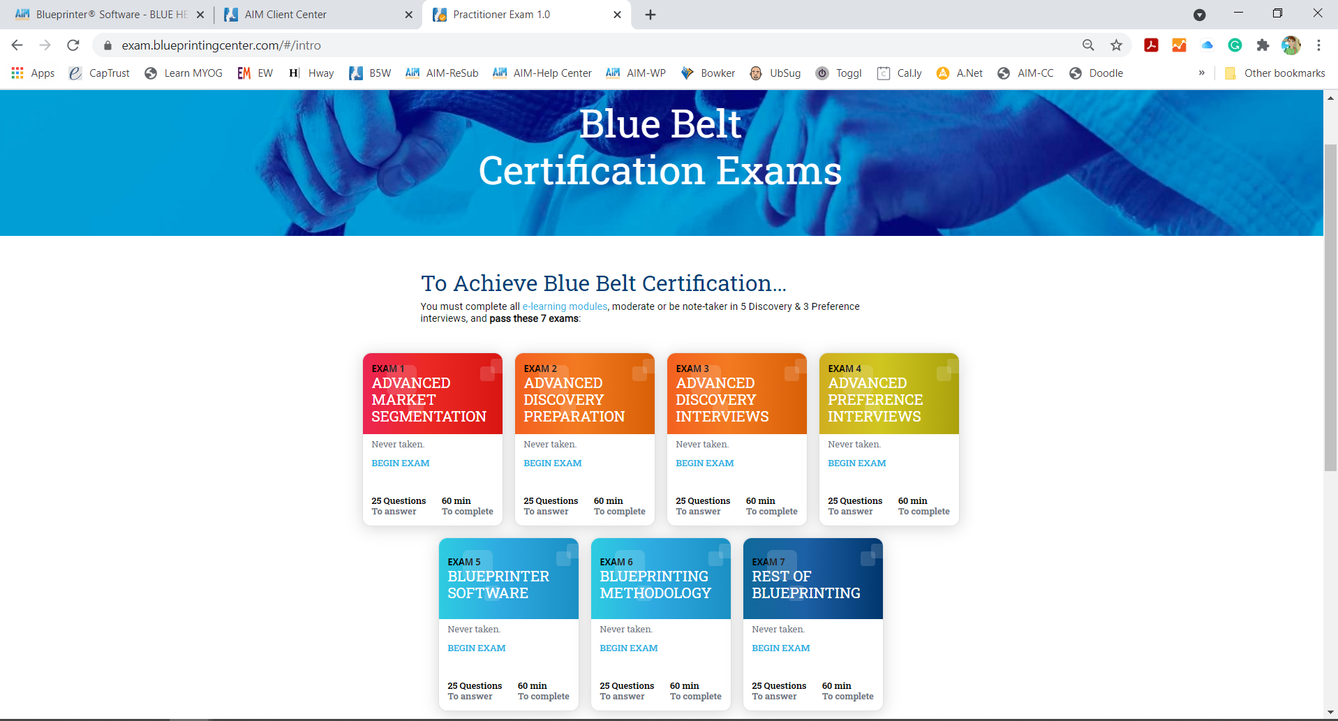Viewport: 1338px width, 721px height.
Task: Open the EW bookmark
Action: (255, 73)
